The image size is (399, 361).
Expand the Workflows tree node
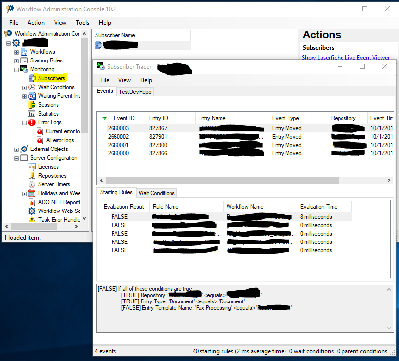pyautogui.click(x=16, y=52)
